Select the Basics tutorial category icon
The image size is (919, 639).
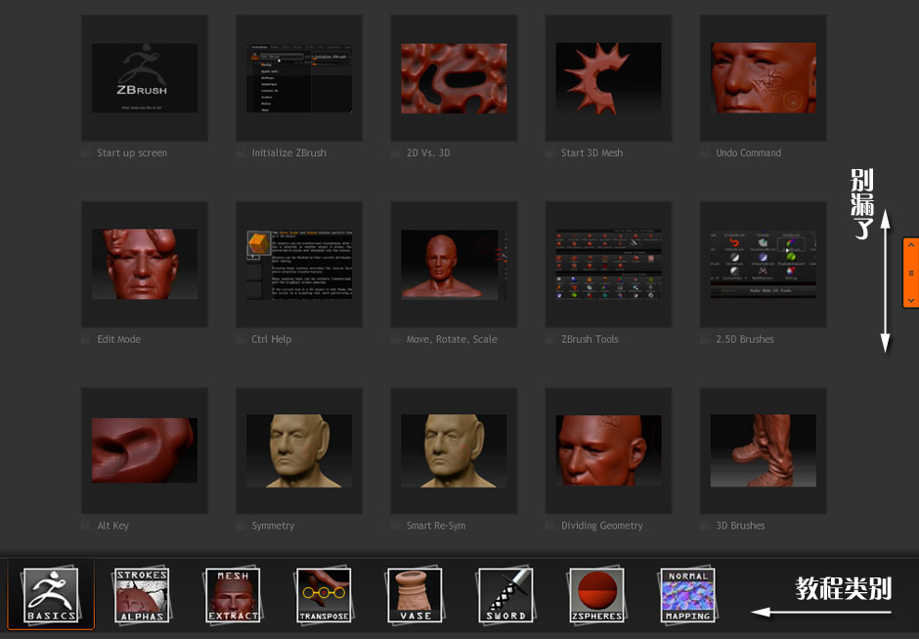coord(51,594)
